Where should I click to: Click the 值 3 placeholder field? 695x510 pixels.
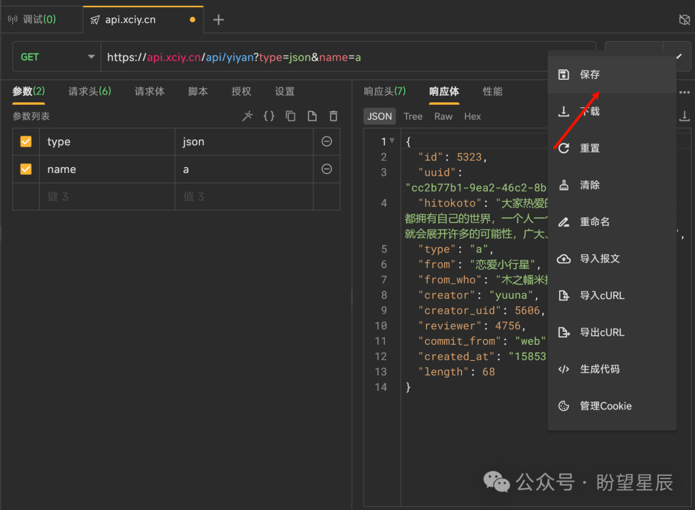click(245, 197)
